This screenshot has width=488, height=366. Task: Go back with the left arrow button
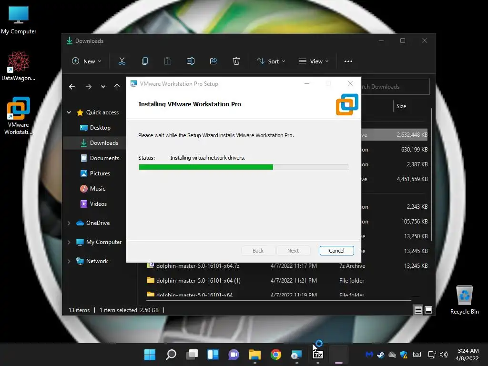72,87
